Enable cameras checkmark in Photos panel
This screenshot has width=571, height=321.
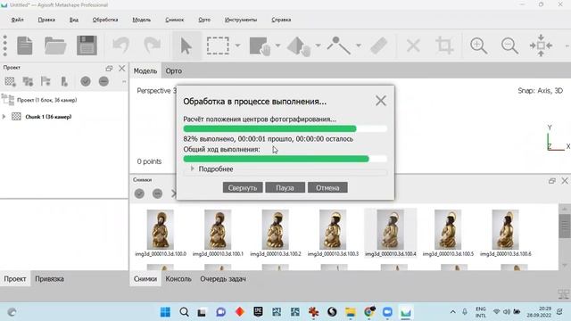tap(139, 193)
